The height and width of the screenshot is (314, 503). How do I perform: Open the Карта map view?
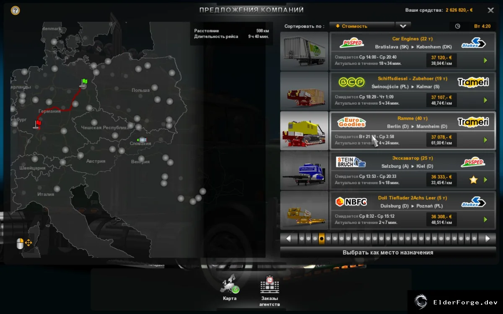(x=230, y=288)
